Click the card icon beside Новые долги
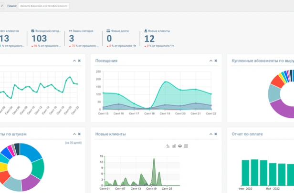The image size is (294, 193). [108, 30]
